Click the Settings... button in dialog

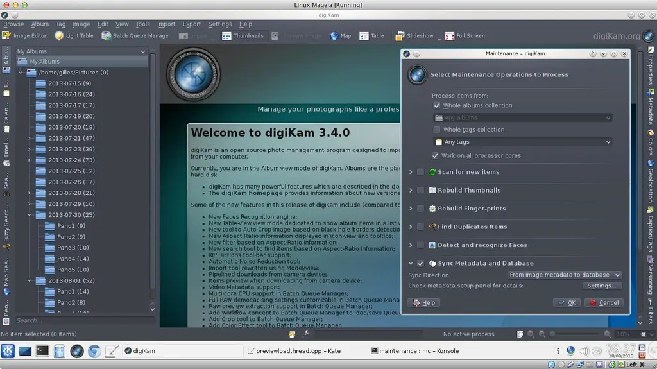point(602,286)
